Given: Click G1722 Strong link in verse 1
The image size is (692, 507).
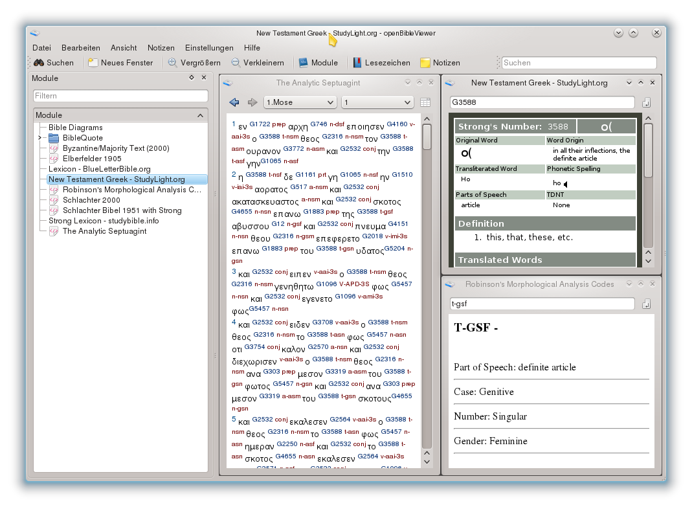Looking at the screenshot, I should pyautogui.click(x=260, y=124).
